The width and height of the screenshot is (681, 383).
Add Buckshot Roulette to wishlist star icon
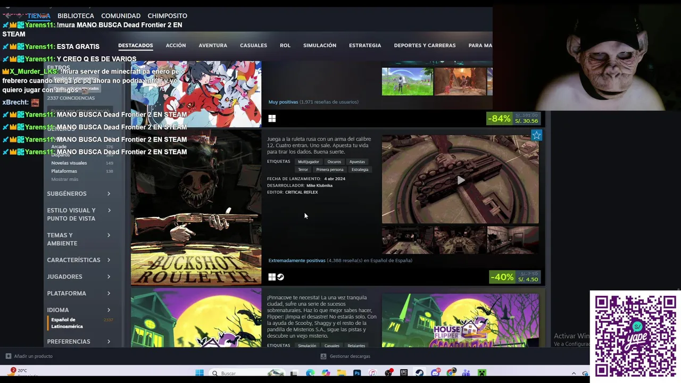point(536,136)
